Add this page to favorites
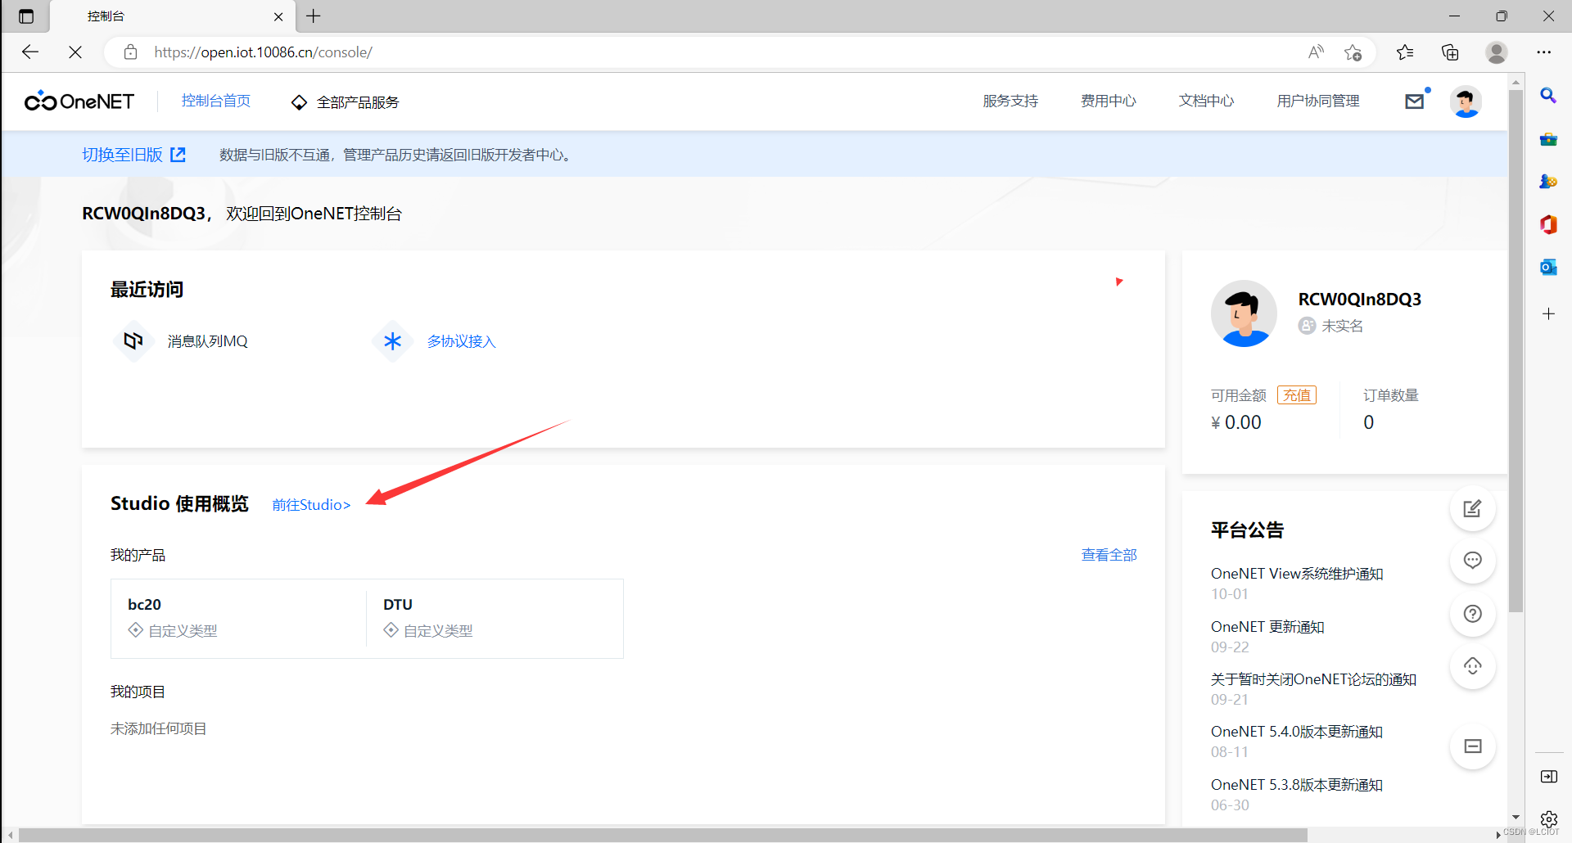The image size is (1572, 843). pos(1353,52)
